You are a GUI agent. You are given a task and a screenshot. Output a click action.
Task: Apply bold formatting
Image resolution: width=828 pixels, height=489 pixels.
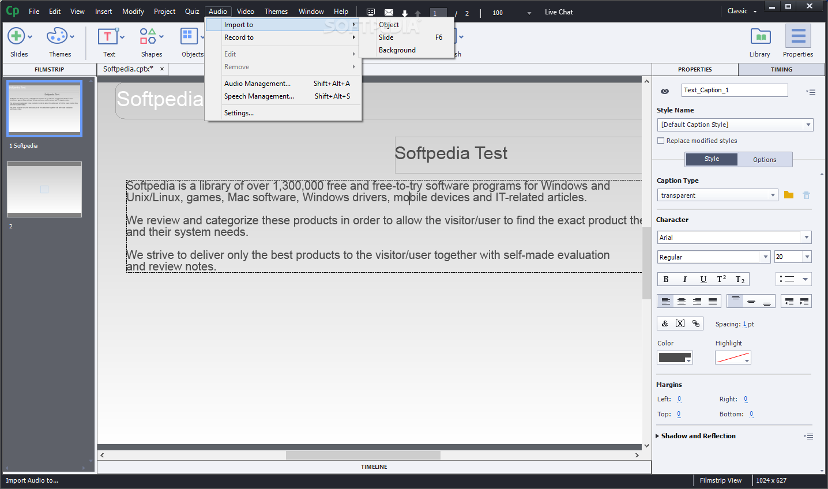click(666, 279)
